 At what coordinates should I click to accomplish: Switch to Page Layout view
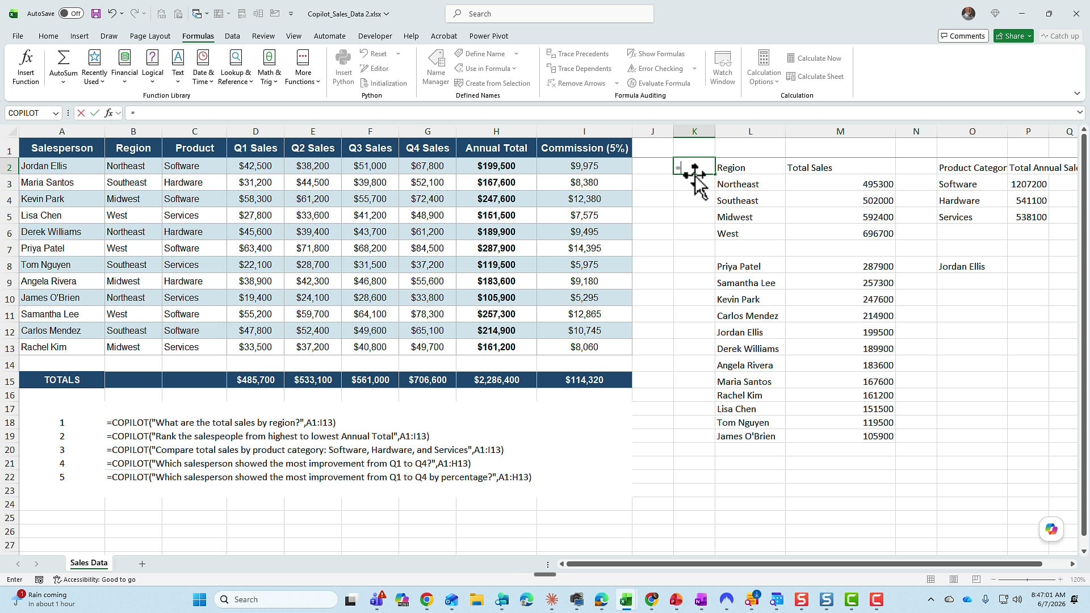[953, 580]
